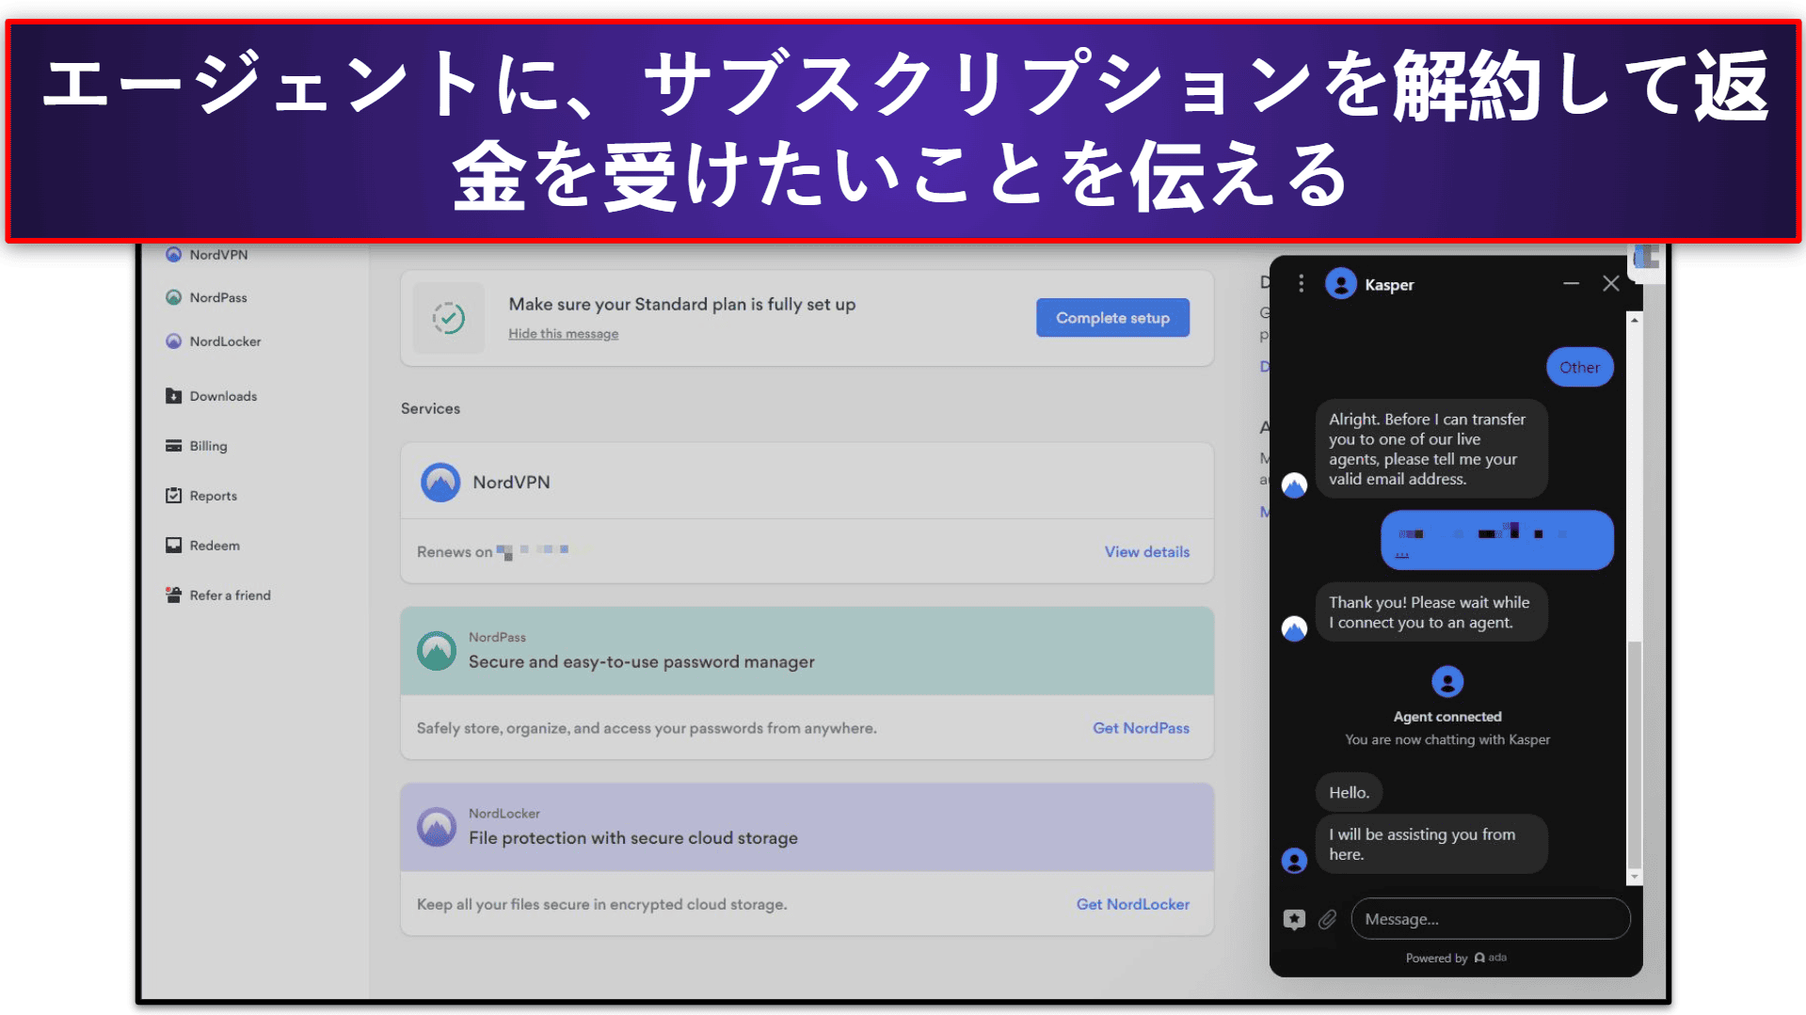
Task: Click the Get NordLocker link
Action: tap(1132, 904)
